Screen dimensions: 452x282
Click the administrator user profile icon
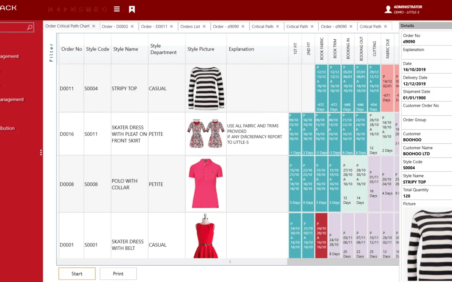click(388, 10)
